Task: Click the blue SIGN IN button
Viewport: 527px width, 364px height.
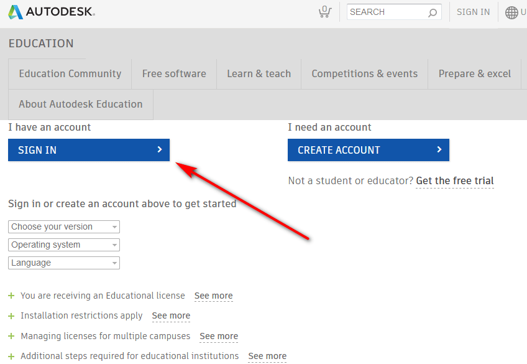Action: 81,150
